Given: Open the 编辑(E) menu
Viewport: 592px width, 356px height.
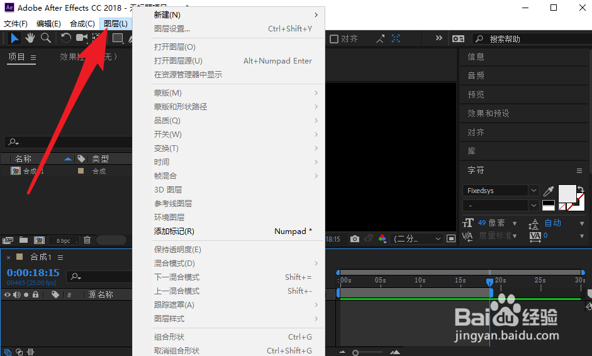Looking at the screenshot, I should (48, 24).
